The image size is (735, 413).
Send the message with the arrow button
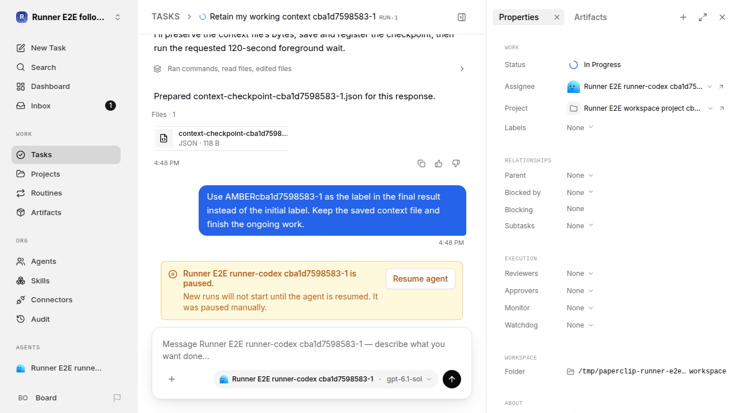[x=452, y=379]
